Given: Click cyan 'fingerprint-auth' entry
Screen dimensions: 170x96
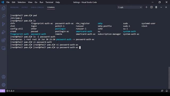Looking at the screenshot, I should point(19,34).
